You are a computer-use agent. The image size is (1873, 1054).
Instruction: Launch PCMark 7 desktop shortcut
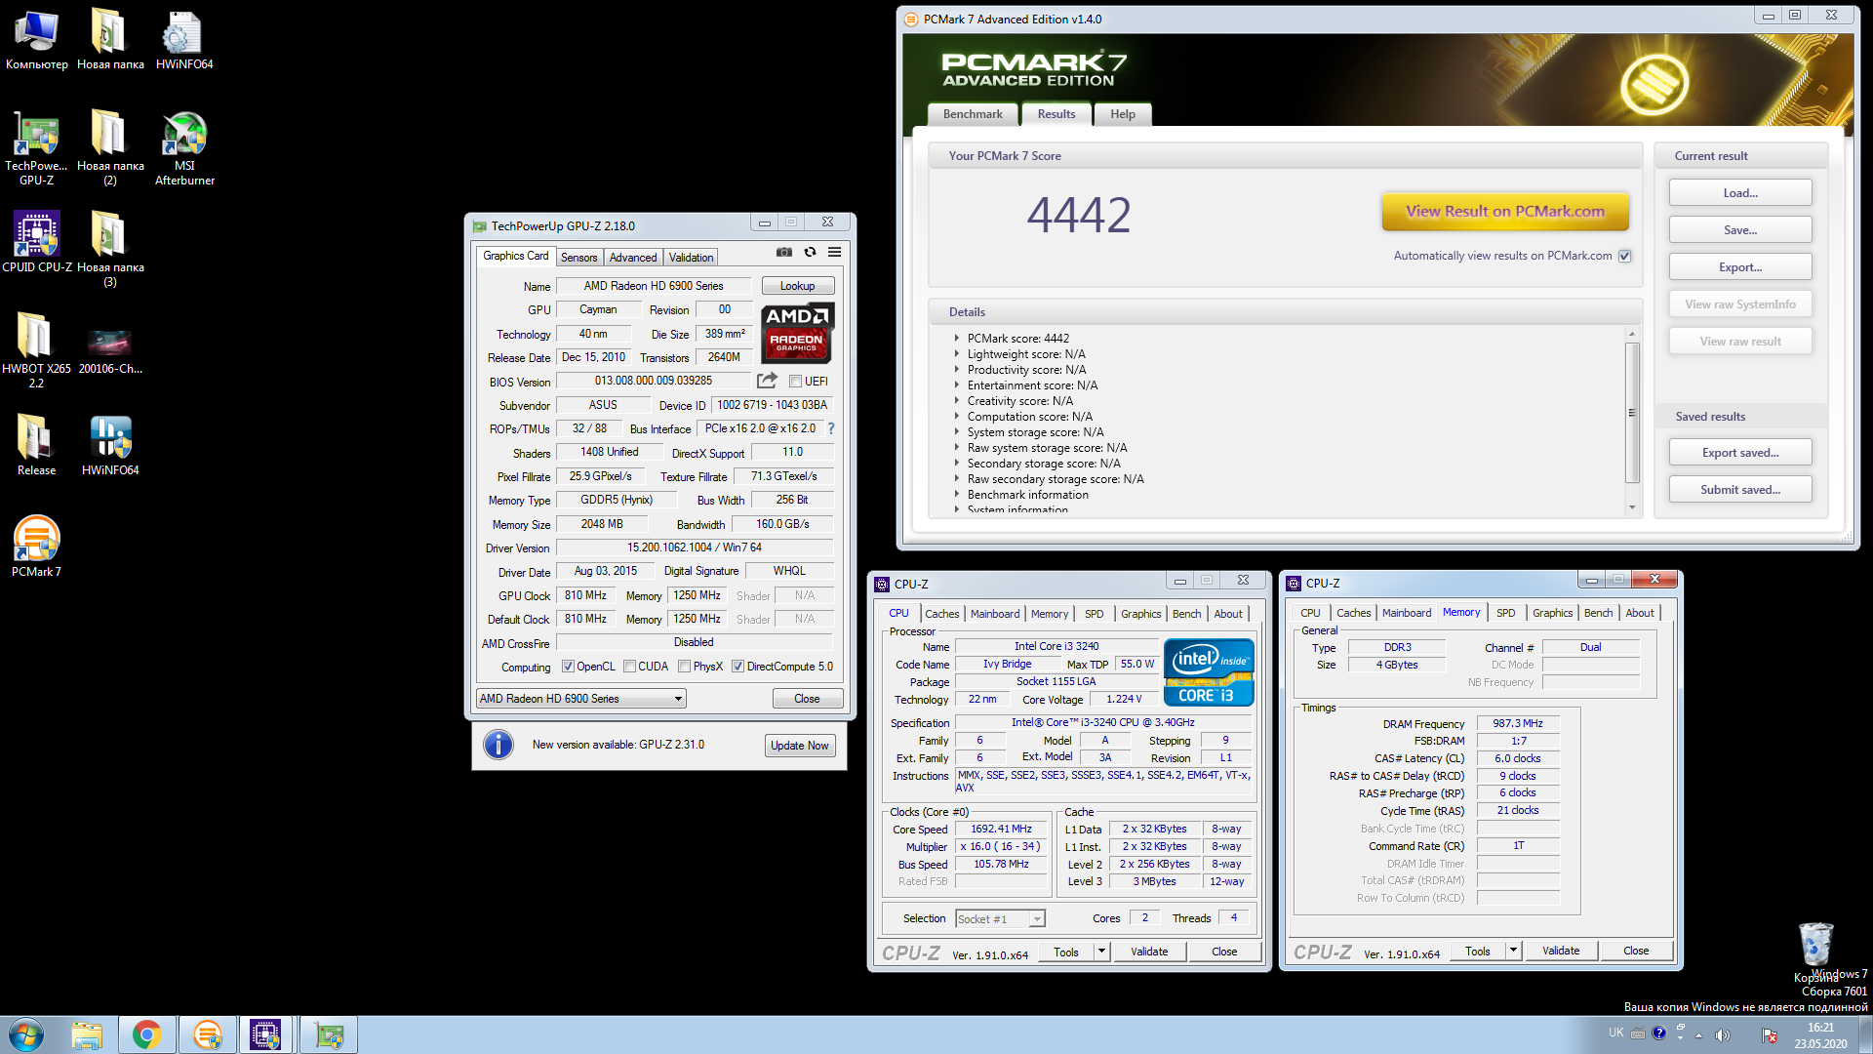tap(36, 547)
